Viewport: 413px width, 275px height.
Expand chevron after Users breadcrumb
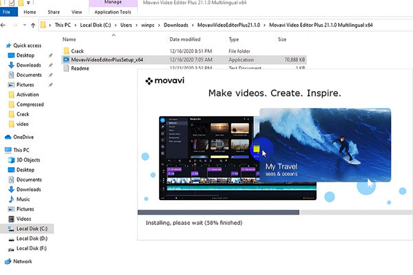click(x=136, y=25)
